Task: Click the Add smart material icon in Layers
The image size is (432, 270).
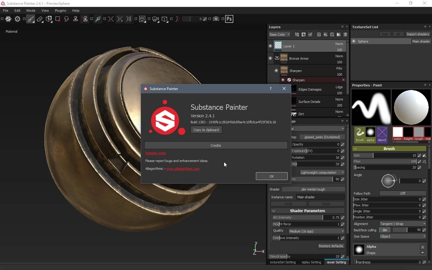Action: 332,34
